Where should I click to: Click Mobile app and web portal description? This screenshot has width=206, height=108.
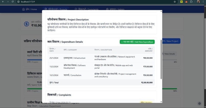click(x=114, y=67)
